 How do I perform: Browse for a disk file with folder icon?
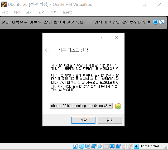click(x=118, y=106)
